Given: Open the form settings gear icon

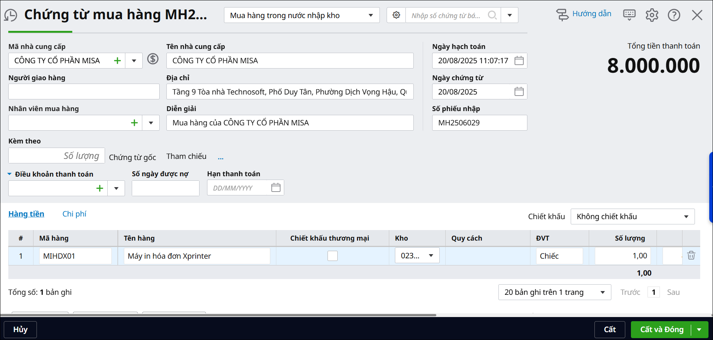Looking at the screenshot, I should click(x=652, y=15).
